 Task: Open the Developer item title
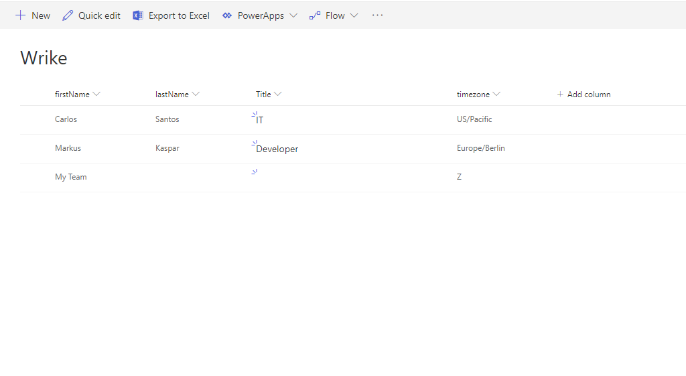[x=277, y=149]
